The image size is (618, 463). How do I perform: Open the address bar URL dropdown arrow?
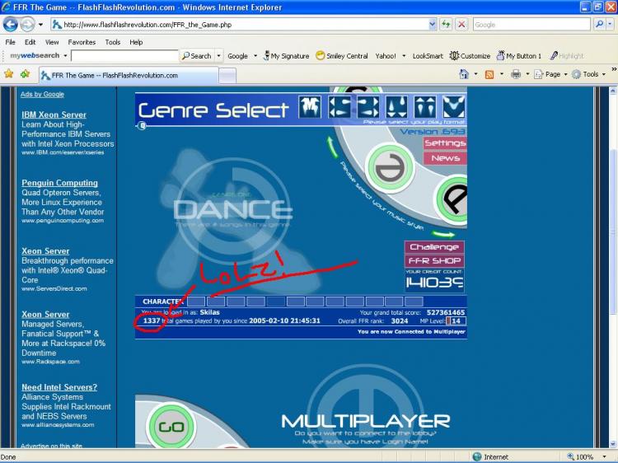[x=433, y=25]
